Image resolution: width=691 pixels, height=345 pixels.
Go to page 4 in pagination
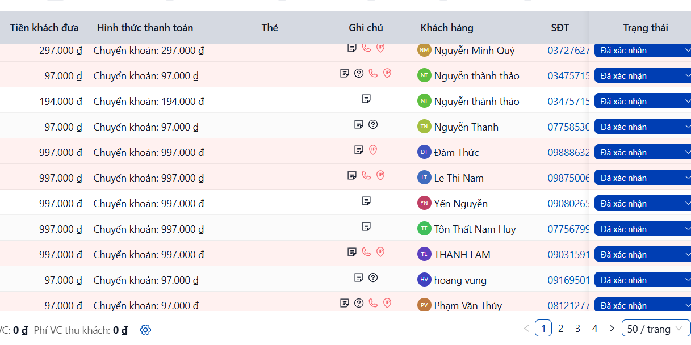click(x=594, y=329)
